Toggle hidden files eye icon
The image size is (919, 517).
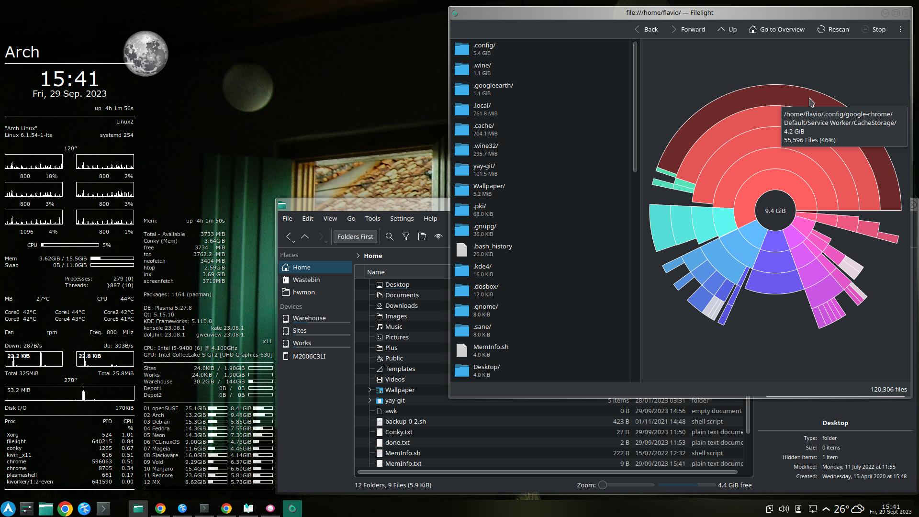coord(438,236)
